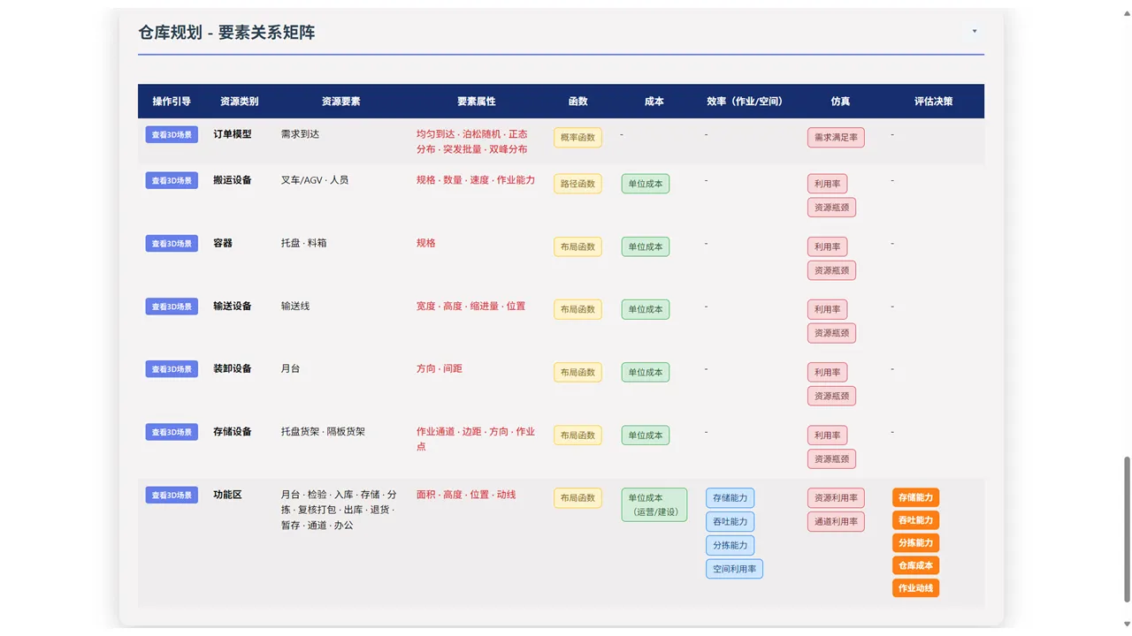Click the 资源要素 column header
This screenshot has height=636, width=1132.
340,102
